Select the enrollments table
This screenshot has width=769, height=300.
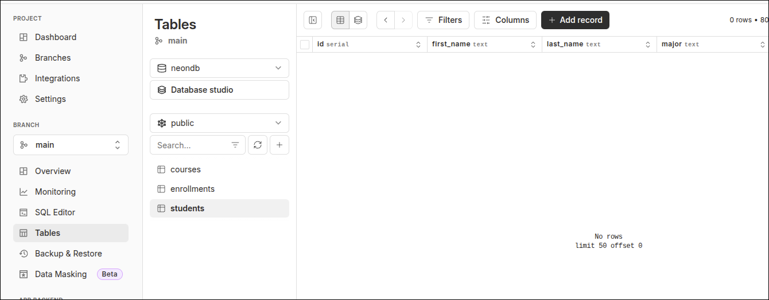[x=192, y=189]
